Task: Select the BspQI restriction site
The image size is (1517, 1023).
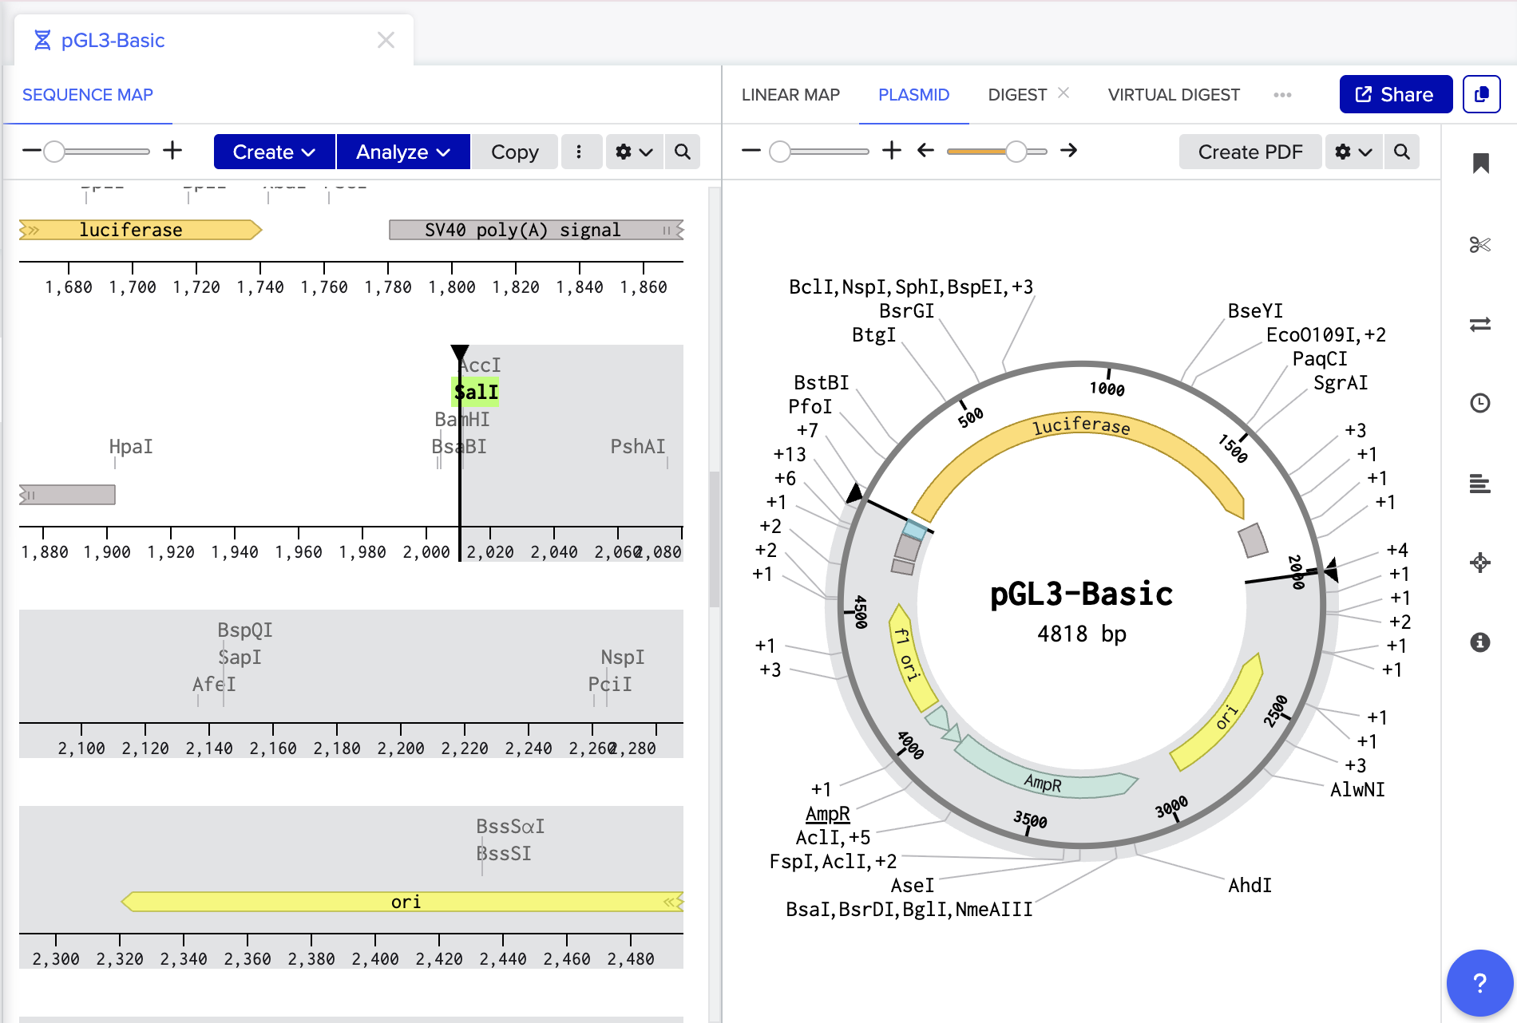Action: point(245,630)
